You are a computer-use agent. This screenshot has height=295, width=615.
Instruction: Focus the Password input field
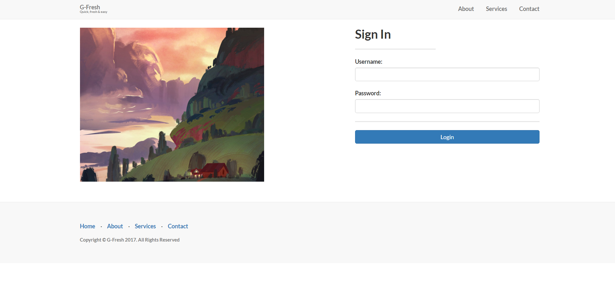tap(447, 106)
